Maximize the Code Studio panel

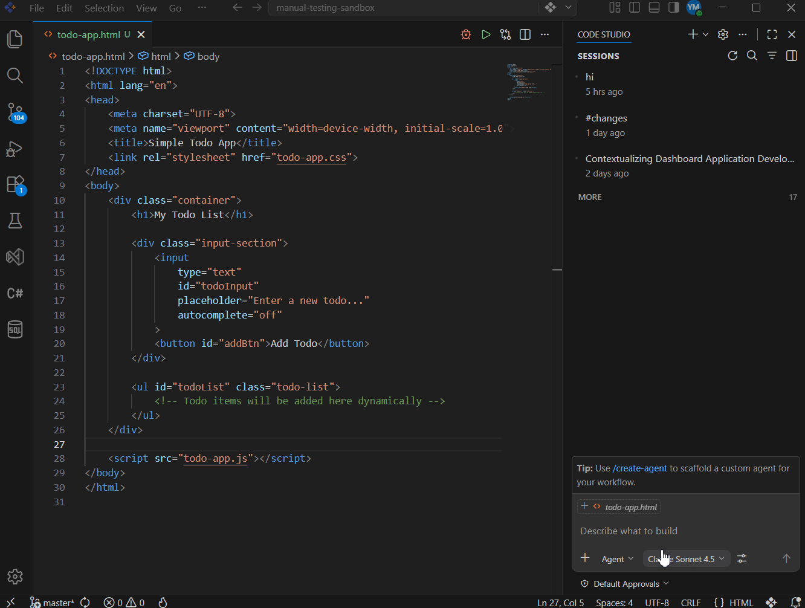tap(772, 34)
